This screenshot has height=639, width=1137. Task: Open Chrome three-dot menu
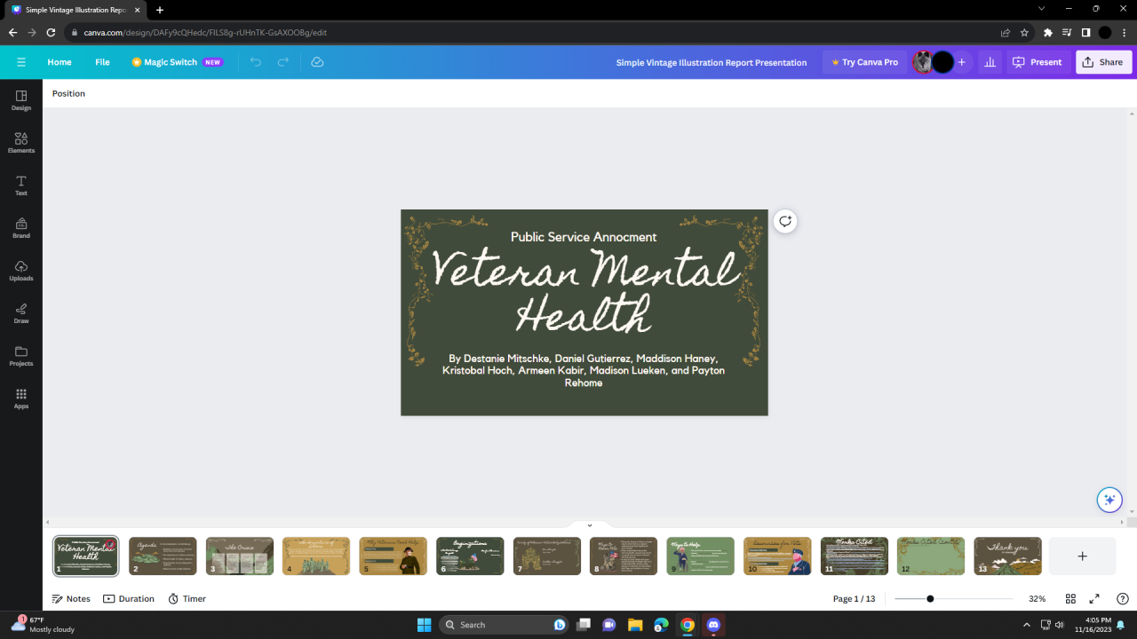tap(1125, 32)
